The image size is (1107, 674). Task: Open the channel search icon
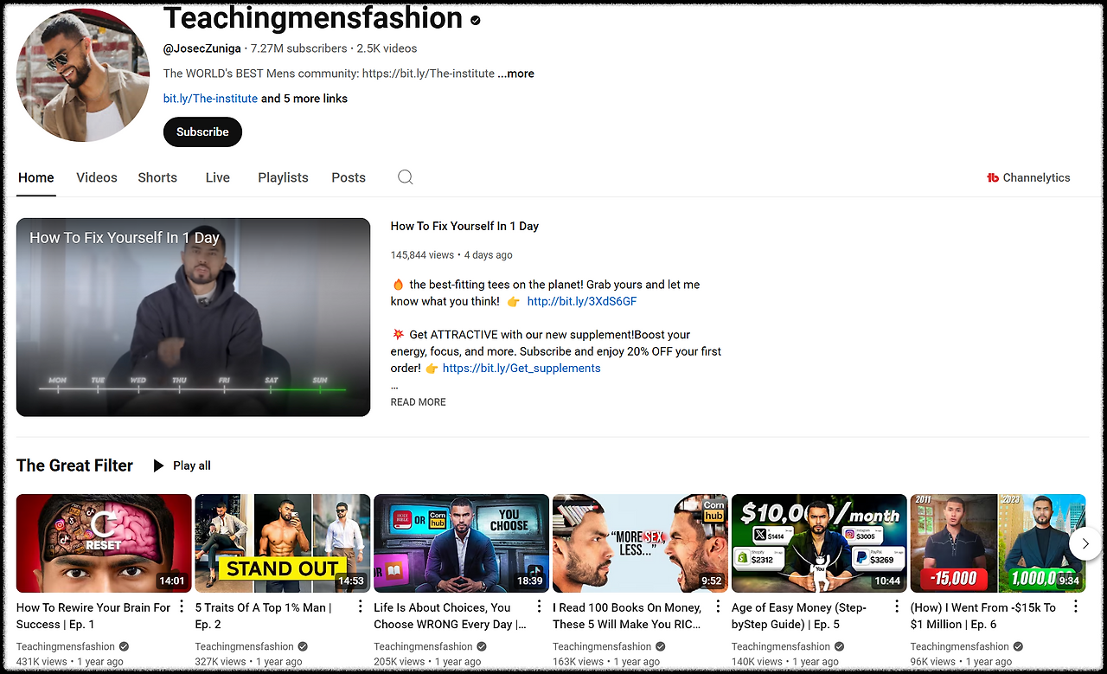click(405, 177)
